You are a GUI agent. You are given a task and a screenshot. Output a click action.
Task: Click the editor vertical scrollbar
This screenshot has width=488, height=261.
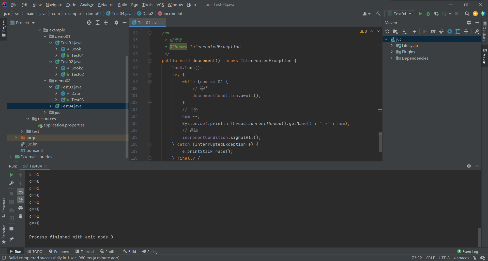pos(380,142)
